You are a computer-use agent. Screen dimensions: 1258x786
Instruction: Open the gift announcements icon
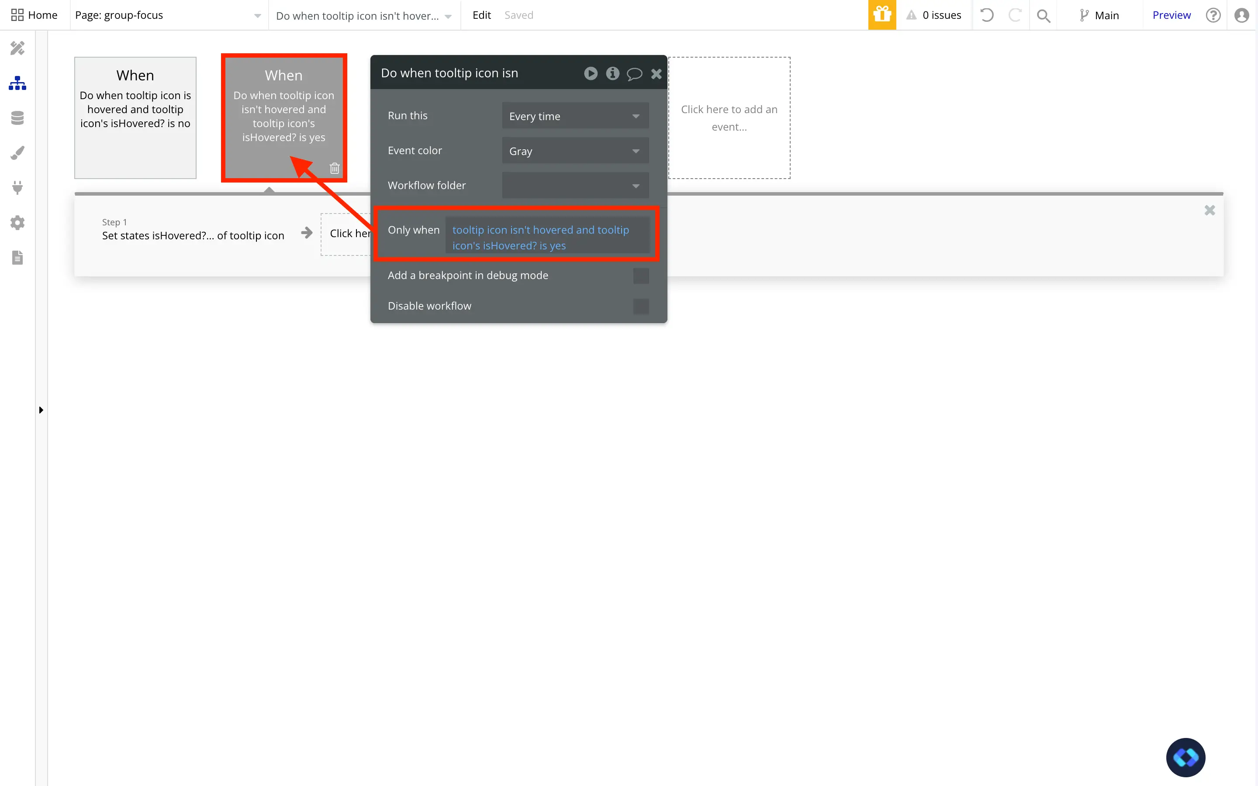tap(881, 14)
